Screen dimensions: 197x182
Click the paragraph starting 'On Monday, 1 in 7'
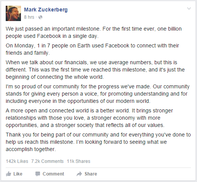pyautogui.click(x=92, y=49)
